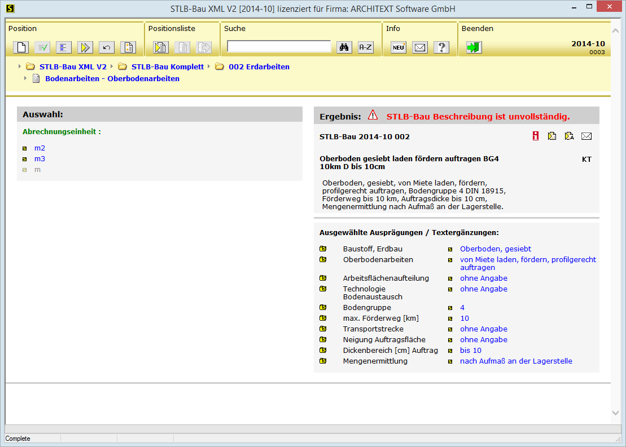626x447 pixels.
Task: Select billing unit m2
Action: point(40,148)
